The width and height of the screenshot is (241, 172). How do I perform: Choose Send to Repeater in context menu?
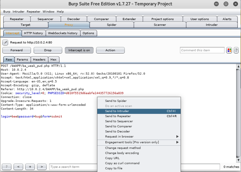tap(139, 116)
